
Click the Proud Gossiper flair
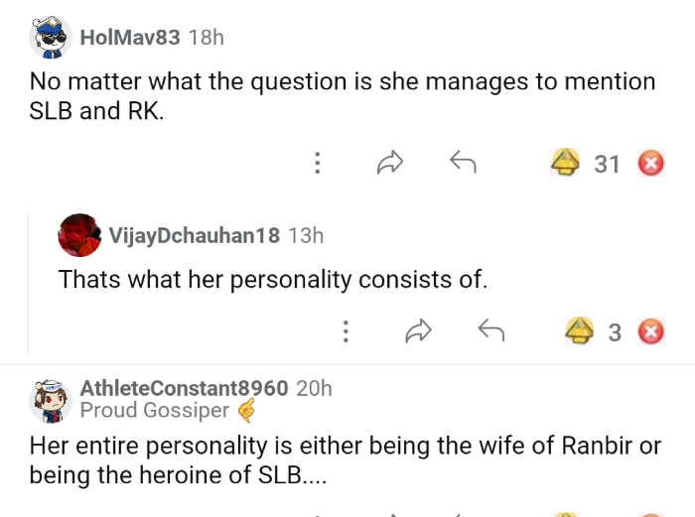(x=154, y=410)
